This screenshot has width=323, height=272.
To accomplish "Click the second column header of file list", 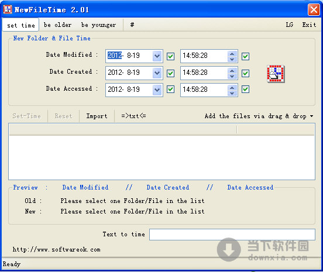I will click(x=276, y=130).
